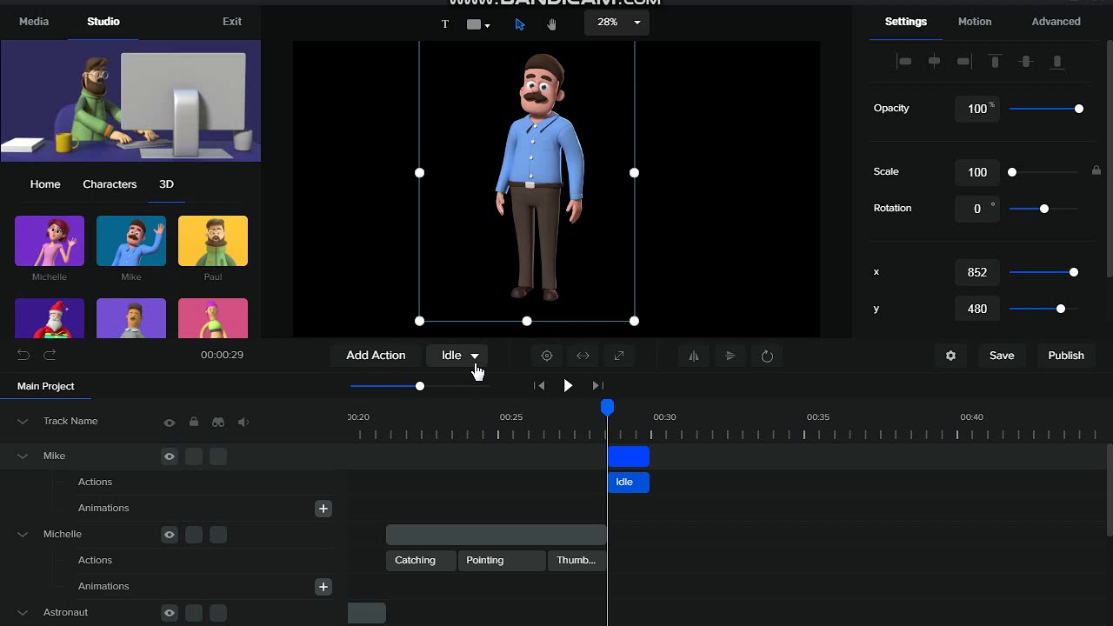
Task: Open the shape tool dropdown
Action: tap(478, 24)
